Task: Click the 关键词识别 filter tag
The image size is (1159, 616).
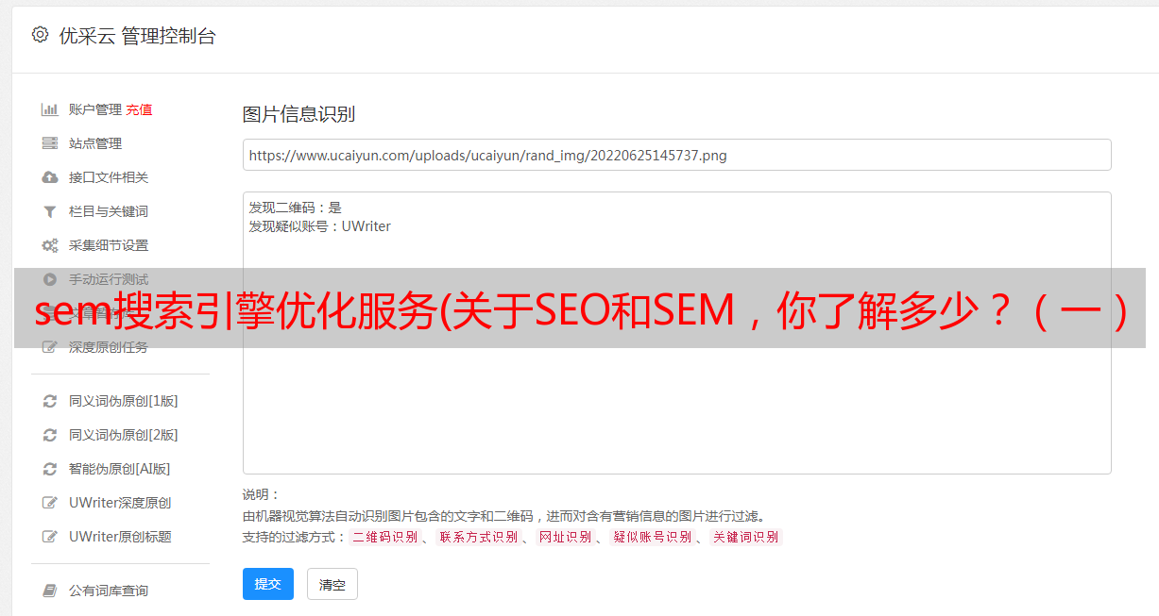Action: coord(746,537)
